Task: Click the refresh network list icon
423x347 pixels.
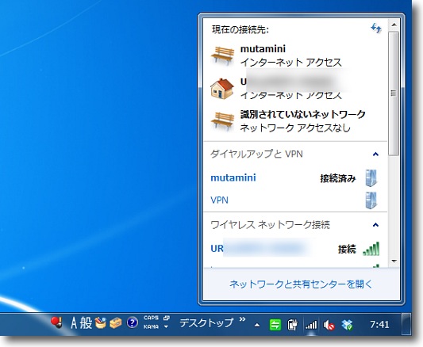Action: 376,28
